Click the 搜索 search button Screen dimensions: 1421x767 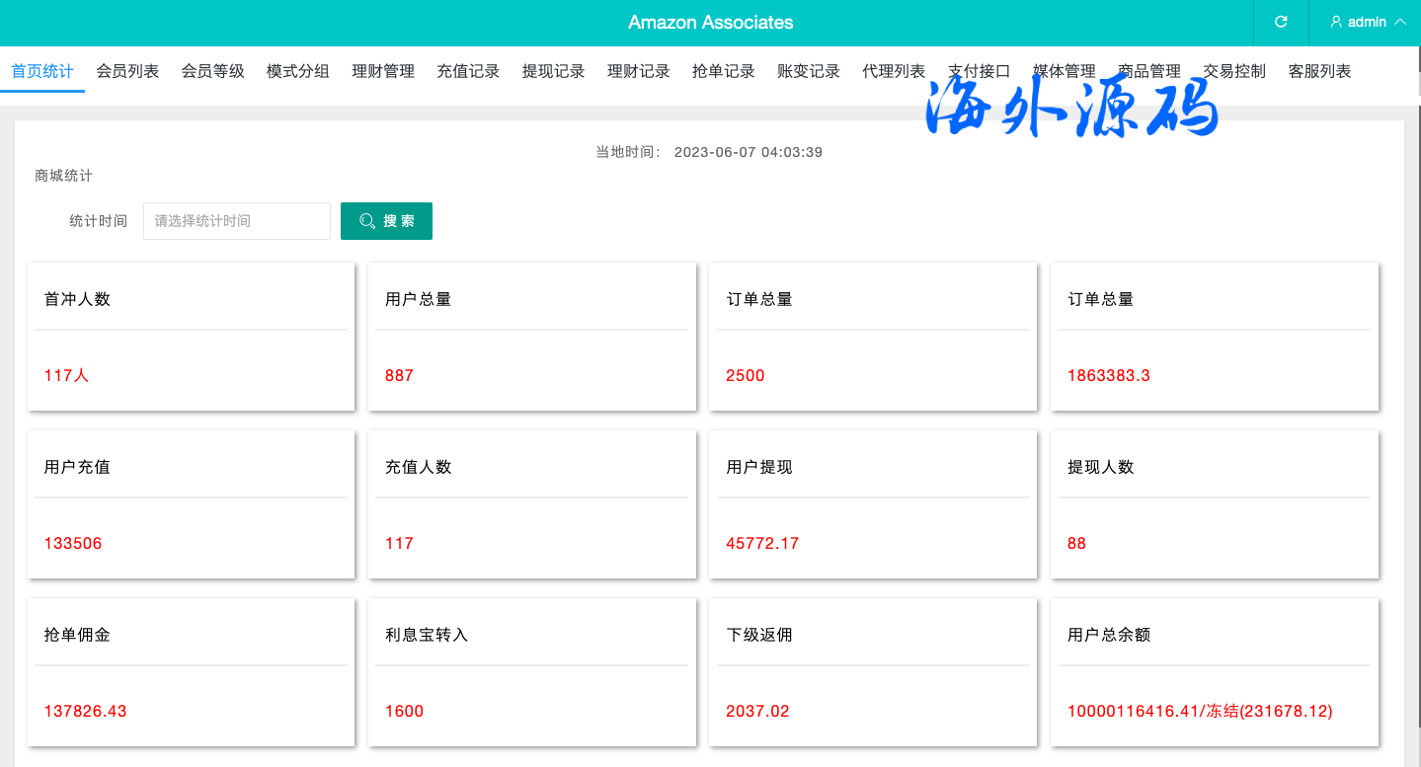pyautogui.click(x=386, y=221)
